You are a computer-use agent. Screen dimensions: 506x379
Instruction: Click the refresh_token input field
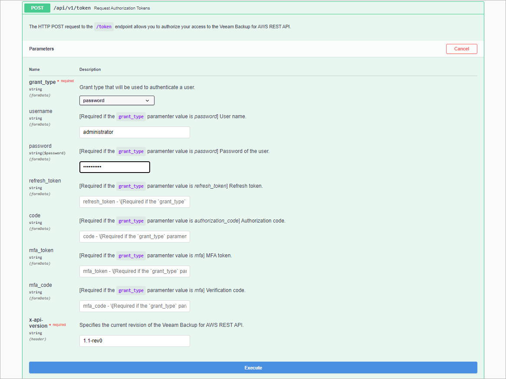[135, 202]
